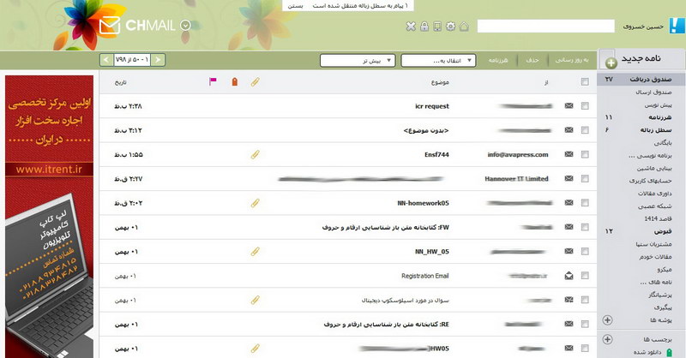Click the search input field in the header
The width and height of the screenshot is (686, 358).
click(x=545, y=27)
